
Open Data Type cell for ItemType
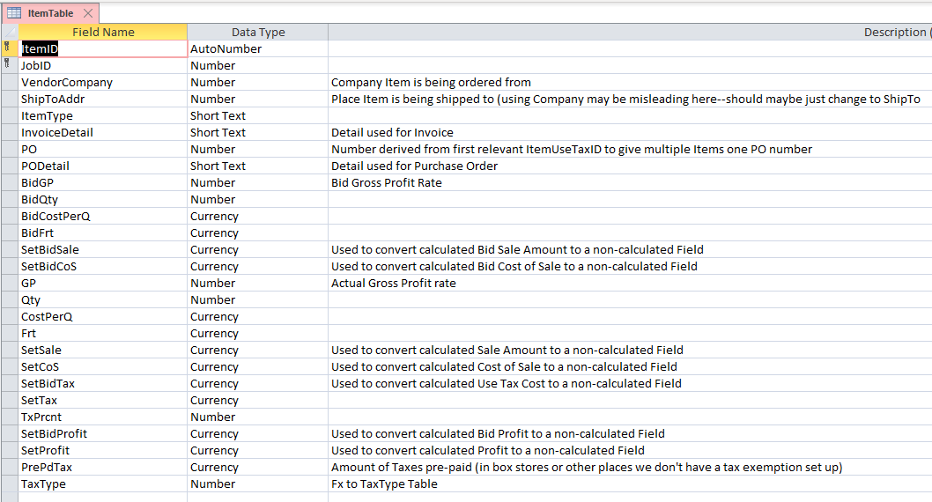point(258,116)
